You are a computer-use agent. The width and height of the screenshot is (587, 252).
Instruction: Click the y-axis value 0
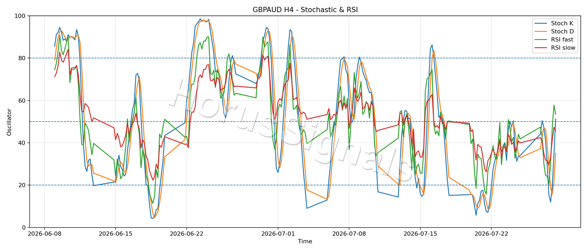click(x=24, y=228)
